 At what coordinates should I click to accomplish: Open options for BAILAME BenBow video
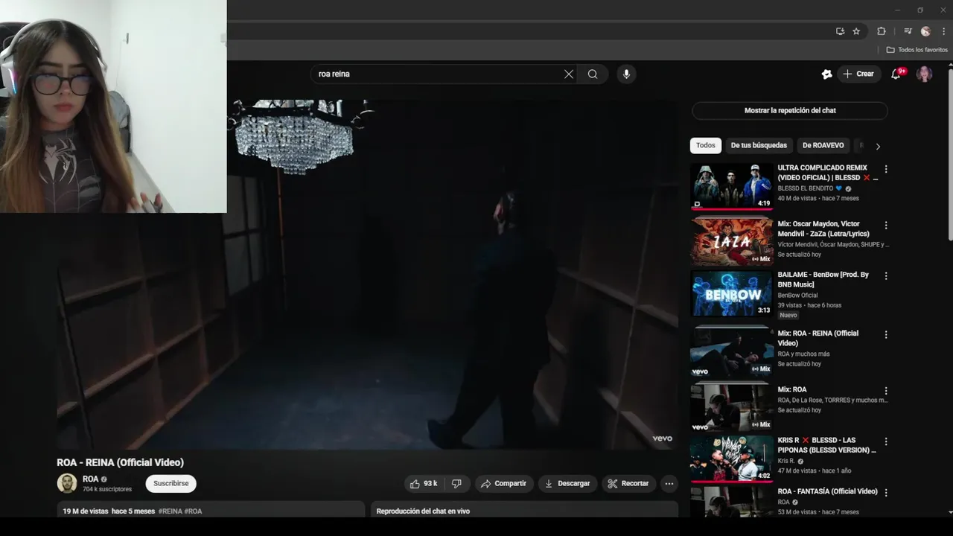pyautogui.click(x=886, y=275)
